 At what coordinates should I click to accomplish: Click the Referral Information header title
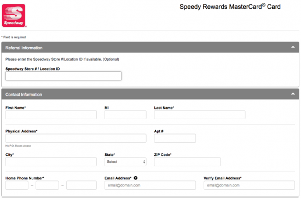click(24, 48)
